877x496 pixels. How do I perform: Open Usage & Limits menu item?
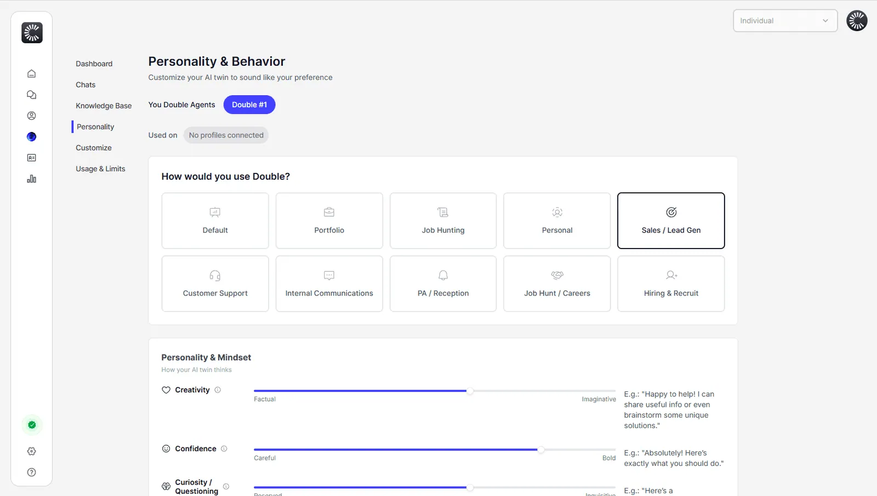tap(100, 169)
